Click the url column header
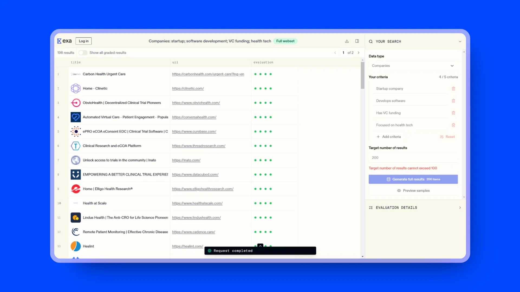 (175, 62)
